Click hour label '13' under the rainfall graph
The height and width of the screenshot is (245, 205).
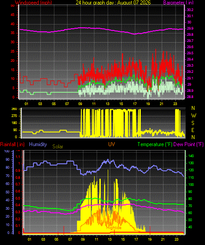click(110, 239)
